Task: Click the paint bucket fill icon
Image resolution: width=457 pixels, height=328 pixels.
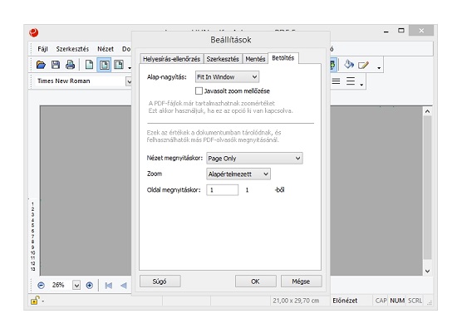Action: pos(349,65)
